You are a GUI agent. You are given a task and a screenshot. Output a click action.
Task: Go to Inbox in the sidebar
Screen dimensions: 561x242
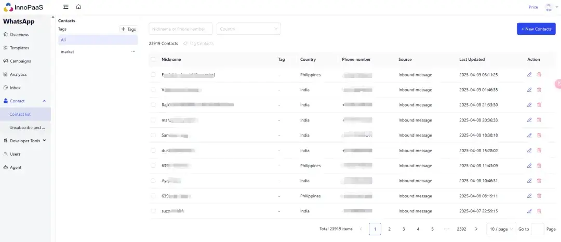coord(15,88)
